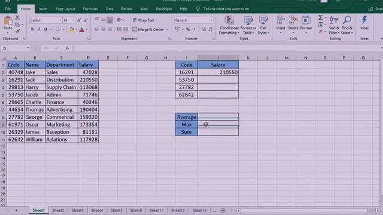This screenshot has height=215, width=383.
Task: Open the borders dropdown in the Font group
Action: click(63, 30)
